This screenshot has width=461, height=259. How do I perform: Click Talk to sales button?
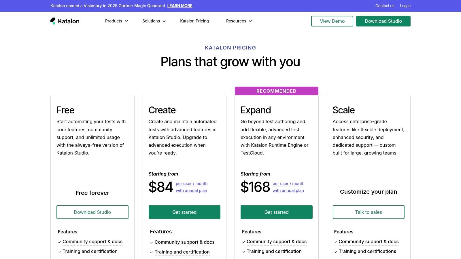point(368,212)
